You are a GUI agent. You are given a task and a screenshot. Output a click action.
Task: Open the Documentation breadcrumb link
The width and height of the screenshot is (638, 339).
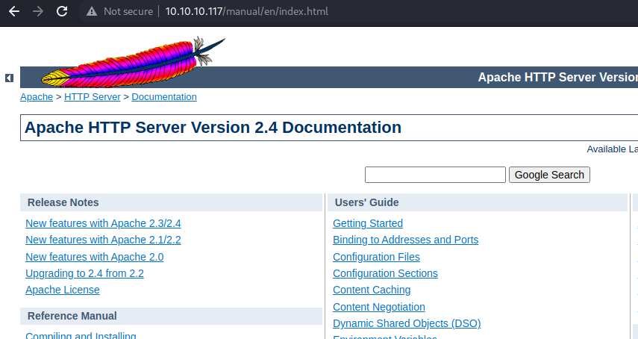[164, 97]
